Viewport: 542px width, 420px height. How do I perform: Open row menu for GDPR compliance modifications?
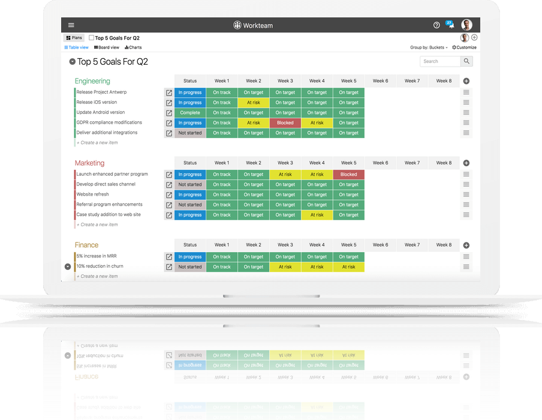466,122
